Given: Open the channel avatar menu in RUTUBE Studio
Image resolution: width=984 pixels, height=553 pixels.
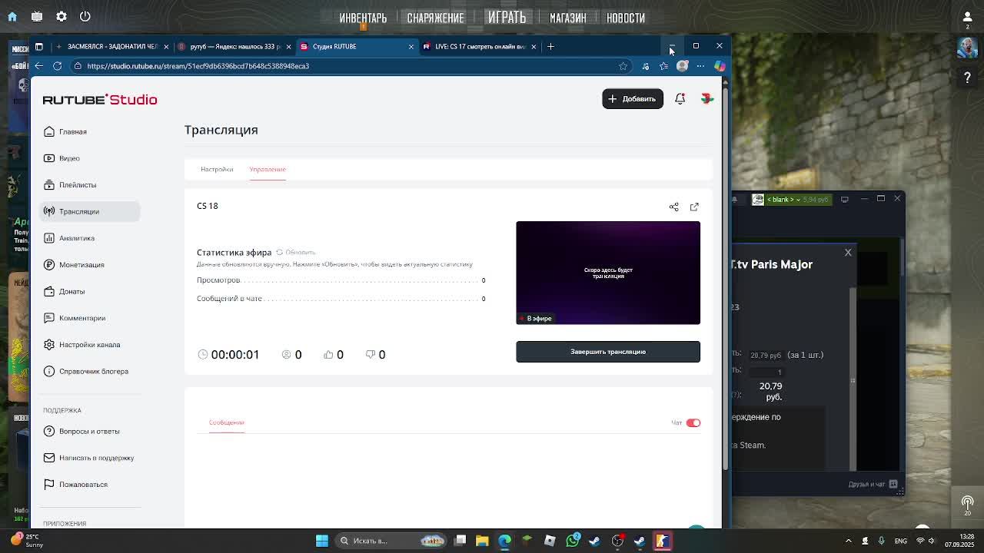Looking at the screenshot, I should [x=707, y=98].
